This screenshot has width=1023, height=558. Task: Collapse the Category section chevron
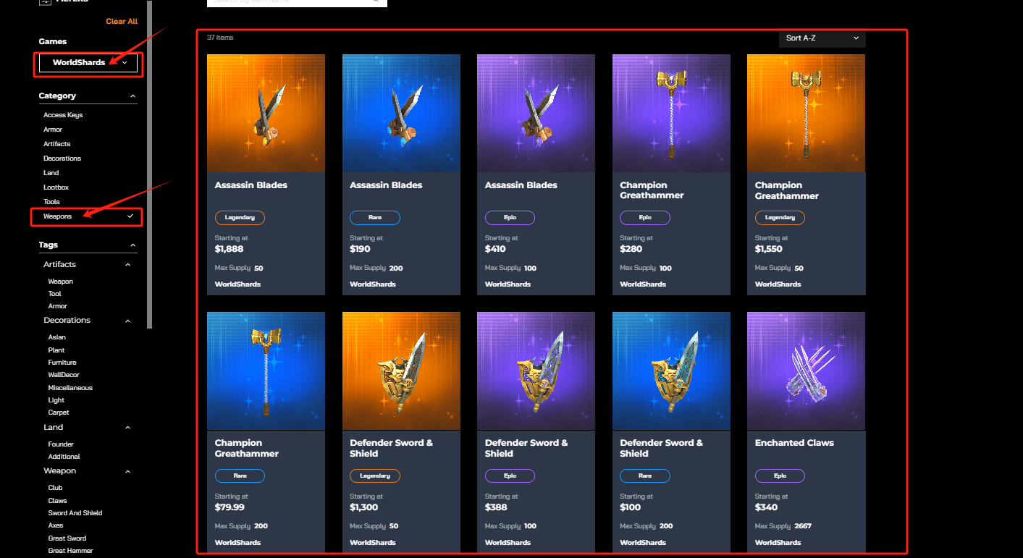132,96
